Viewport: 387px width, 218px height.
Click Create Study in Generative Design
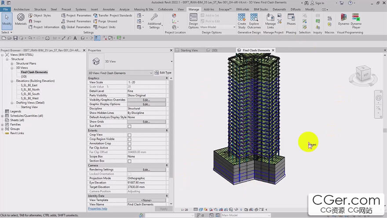tap(241, 21)
